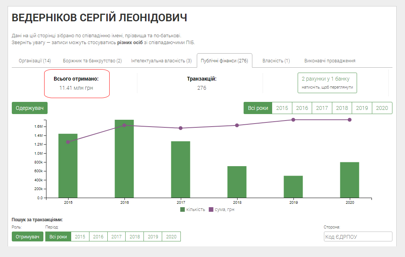Click the green 'кількість' legend swatch

(183, 209)
